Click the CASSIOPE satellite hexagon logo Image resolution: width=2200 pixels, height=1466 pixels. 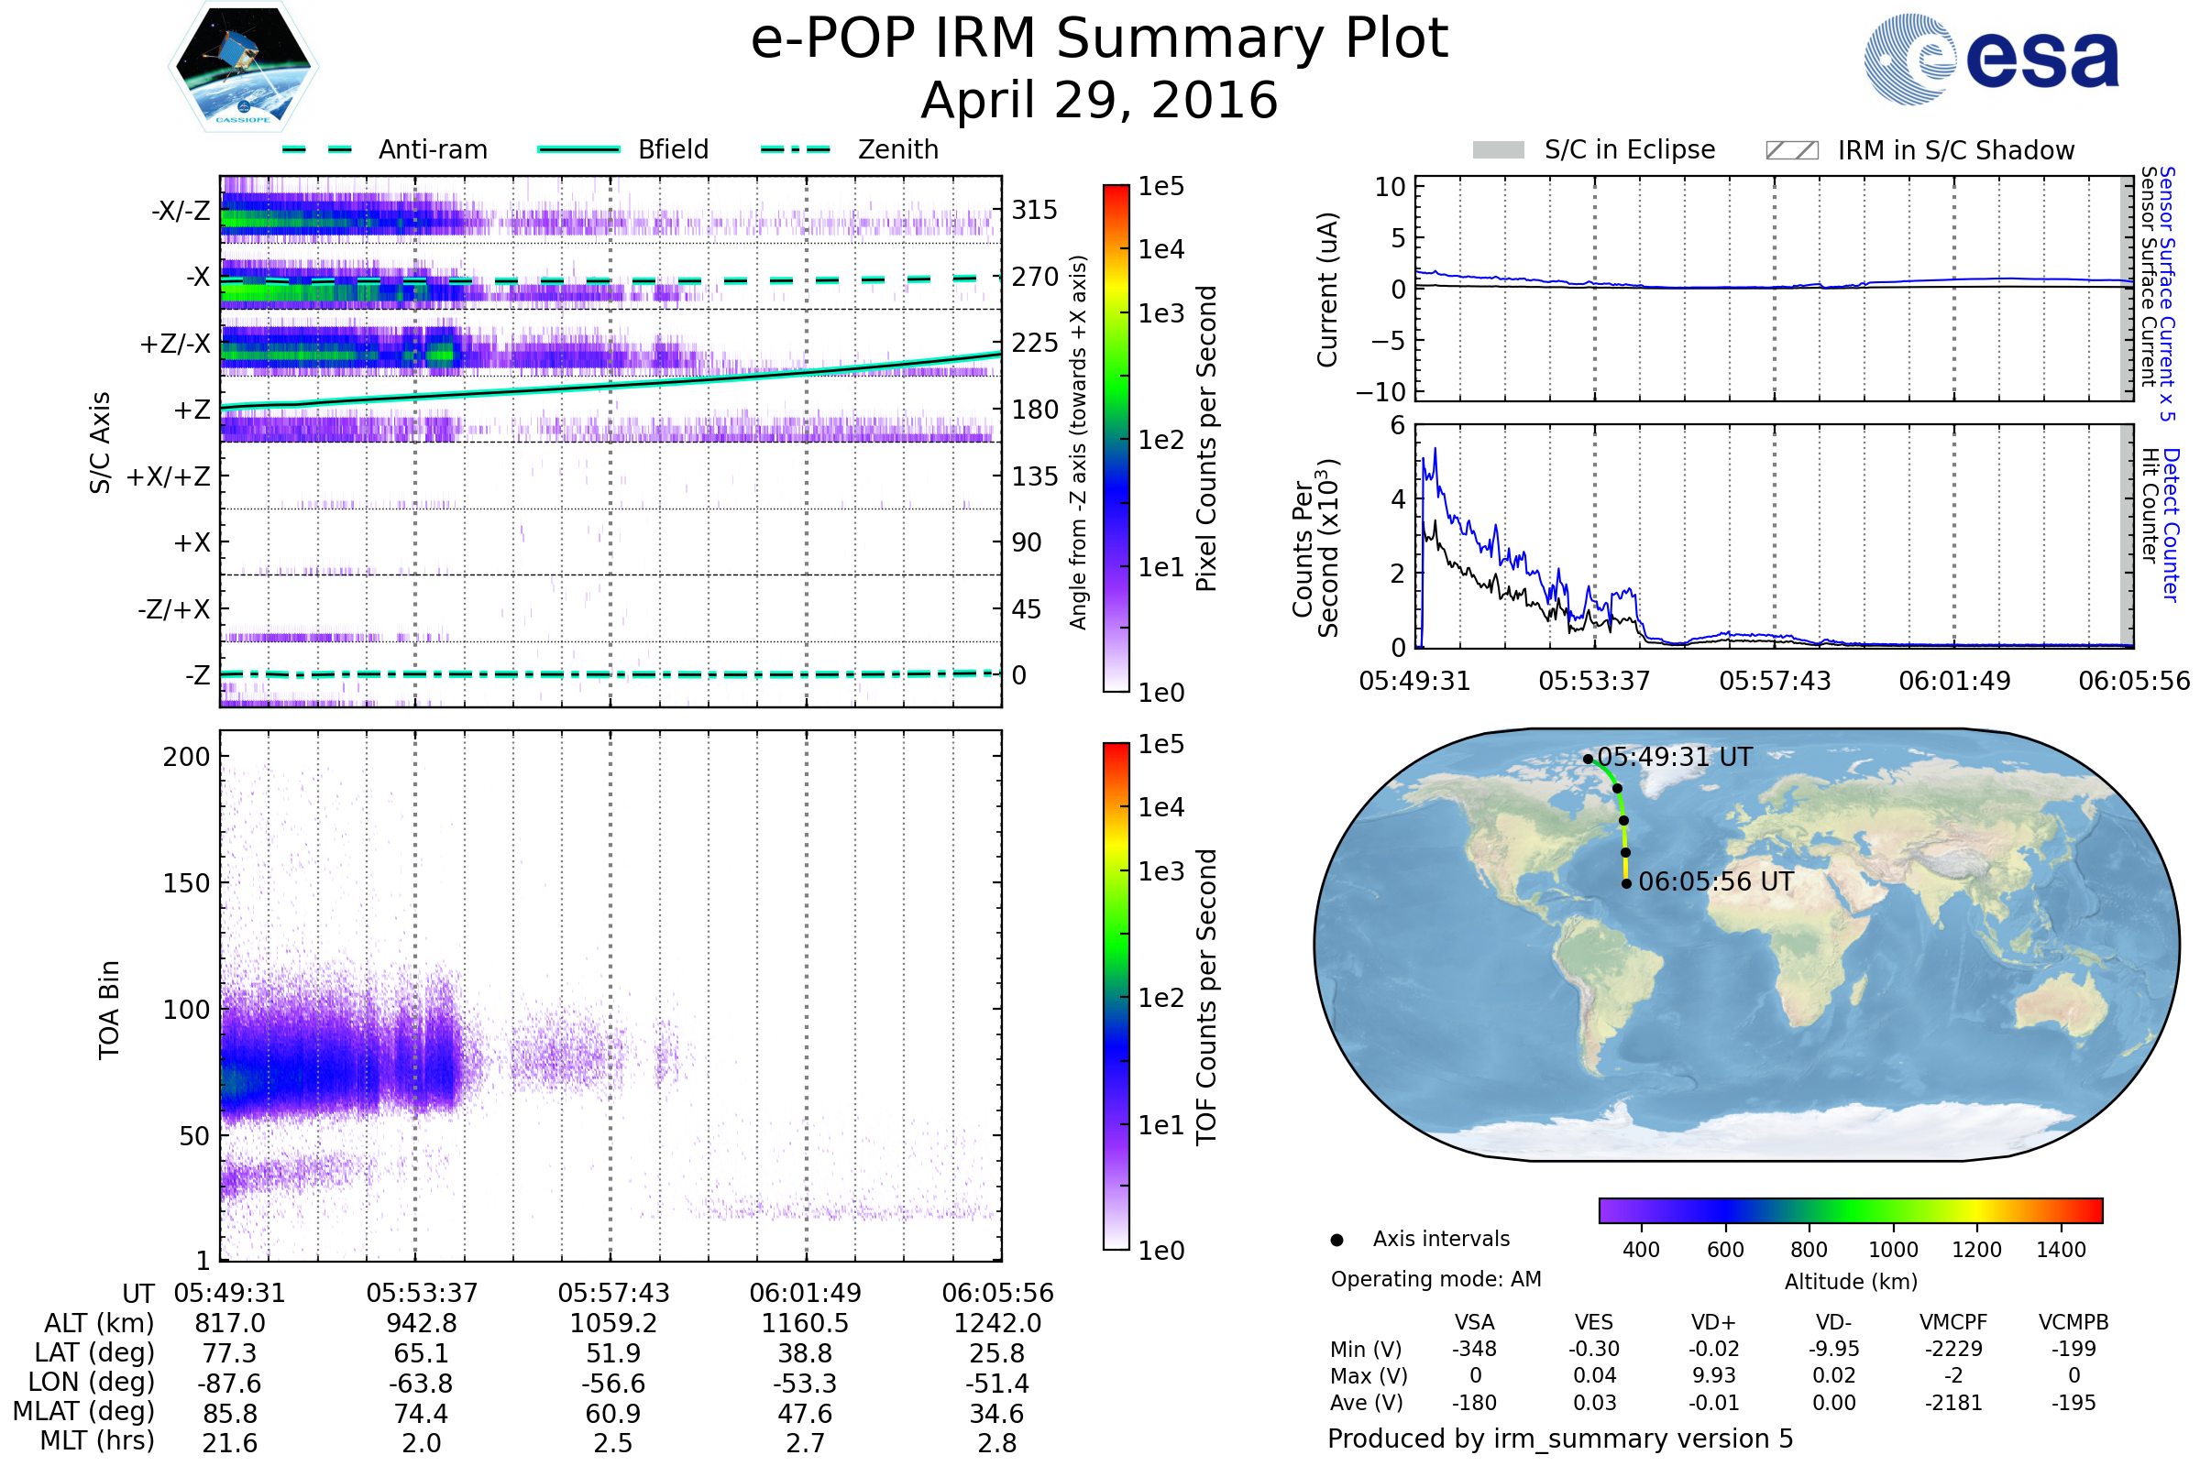(243, 67)
